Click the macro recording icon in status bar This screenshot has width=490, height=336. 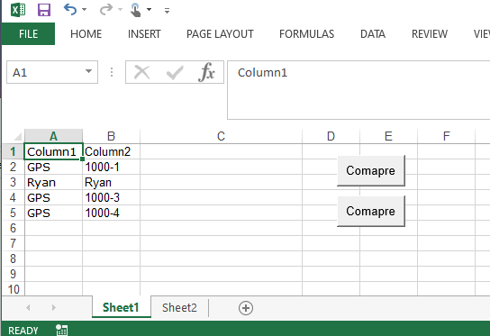(x=61, y=330)
